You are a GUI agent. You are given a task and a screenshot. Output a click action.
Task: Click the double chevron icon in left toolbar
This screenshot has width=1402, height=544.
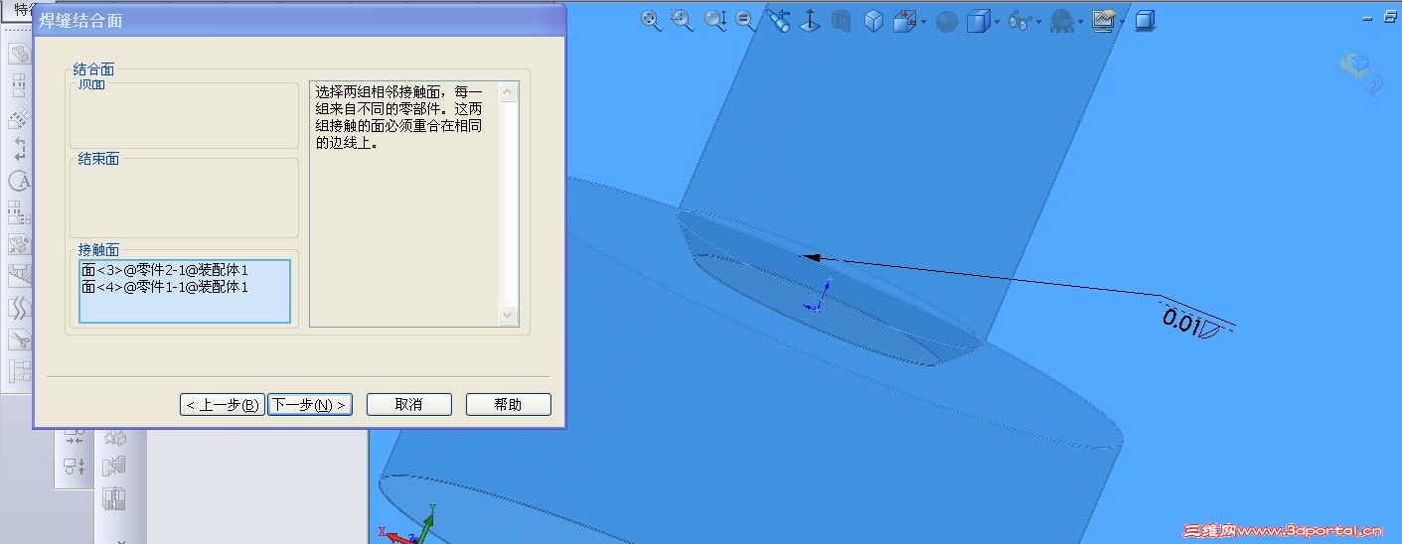click(x=19, y=309)
